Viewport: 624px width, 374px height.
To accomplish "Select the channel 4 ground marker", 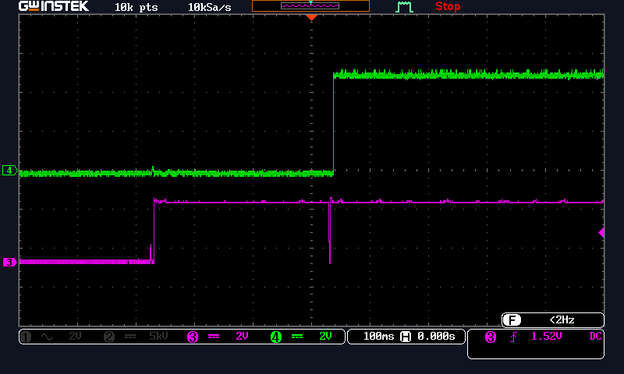I will coord(9,171).
